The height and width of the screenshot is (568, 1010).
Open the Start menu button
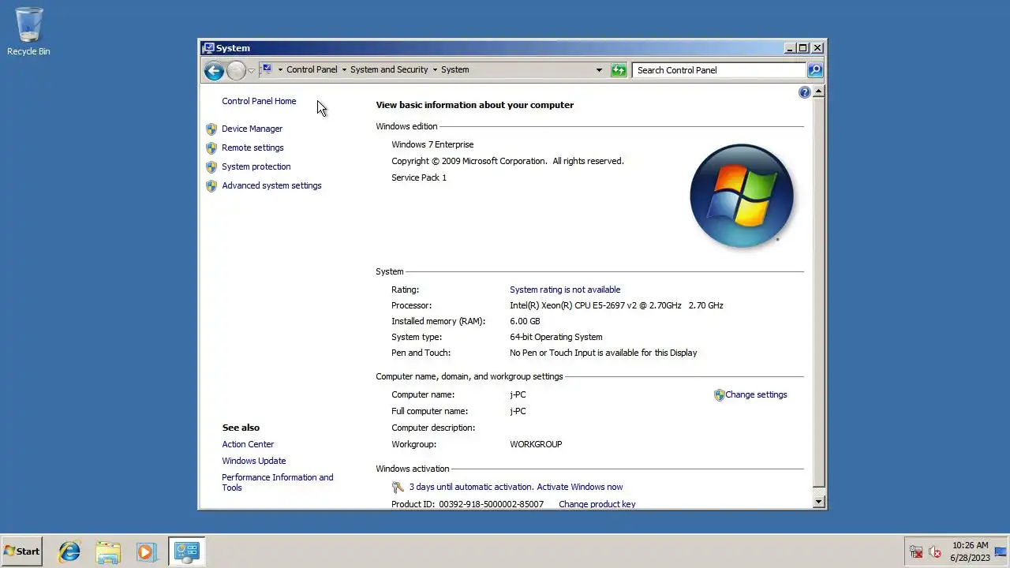point(21,551)
